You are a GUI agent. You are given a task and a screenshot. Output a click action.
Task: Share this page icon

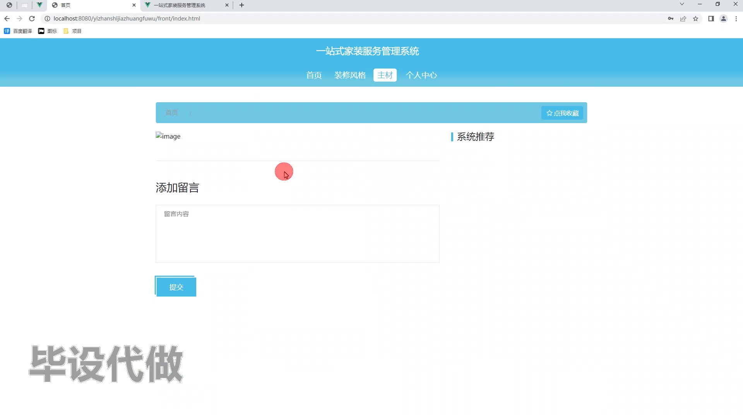point(683,19)
